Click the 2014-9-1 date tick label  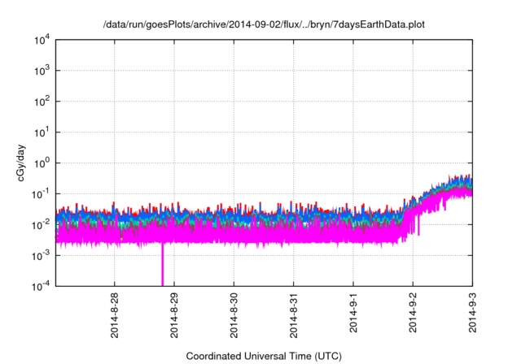(x=353, y=313)
